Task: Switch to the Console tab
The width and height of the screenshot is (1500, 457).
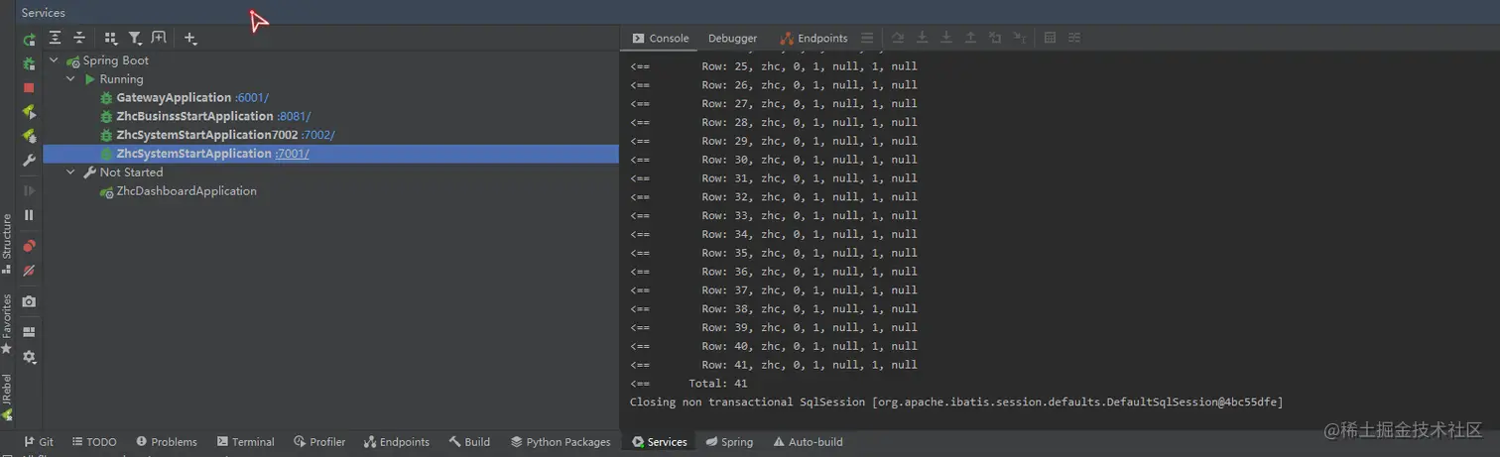Action: click(661, 39)
